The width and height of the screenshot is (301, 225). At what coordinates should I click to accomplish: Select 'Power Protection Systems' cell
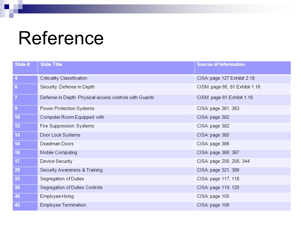pyautogui.click(x=116, y=110)
